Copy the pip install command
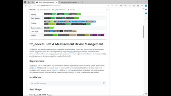Viewport: 171px width, 96px height. [104, 83]
